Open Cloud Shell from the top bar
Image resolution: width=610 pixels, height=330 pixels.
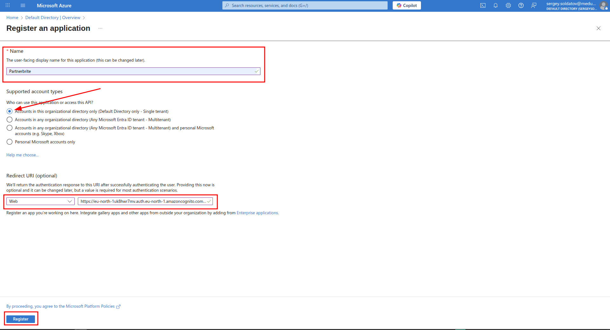483,5
